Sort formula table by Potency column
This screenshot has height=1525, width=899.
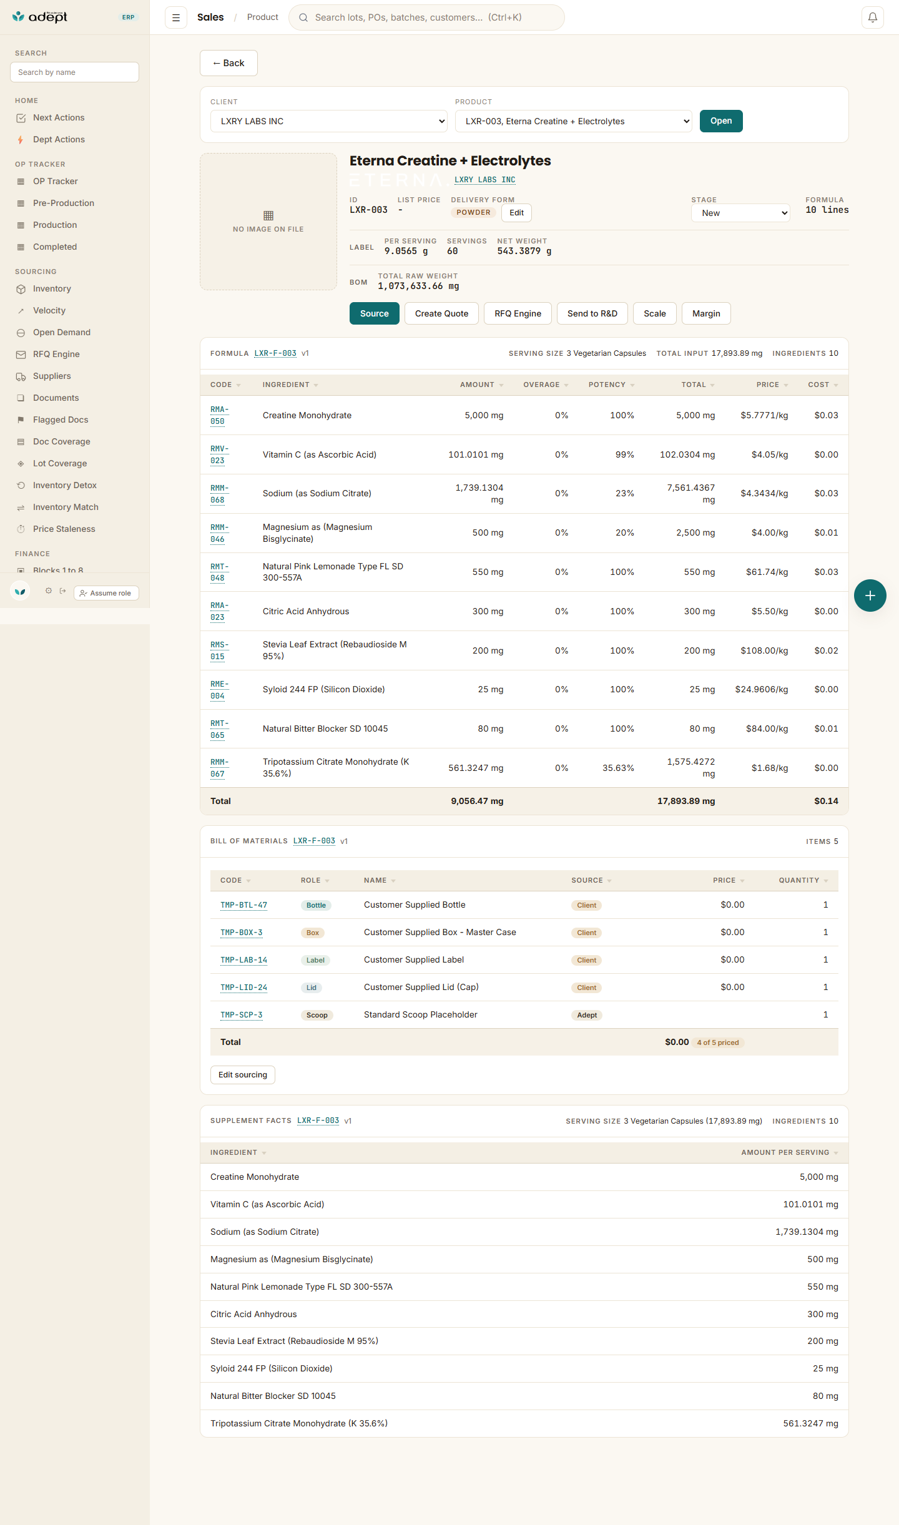(x=611, y=385)
